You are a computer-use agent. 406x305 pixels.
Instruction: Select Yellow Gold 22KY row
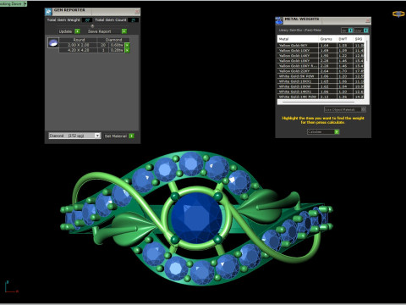coord(321,71)
